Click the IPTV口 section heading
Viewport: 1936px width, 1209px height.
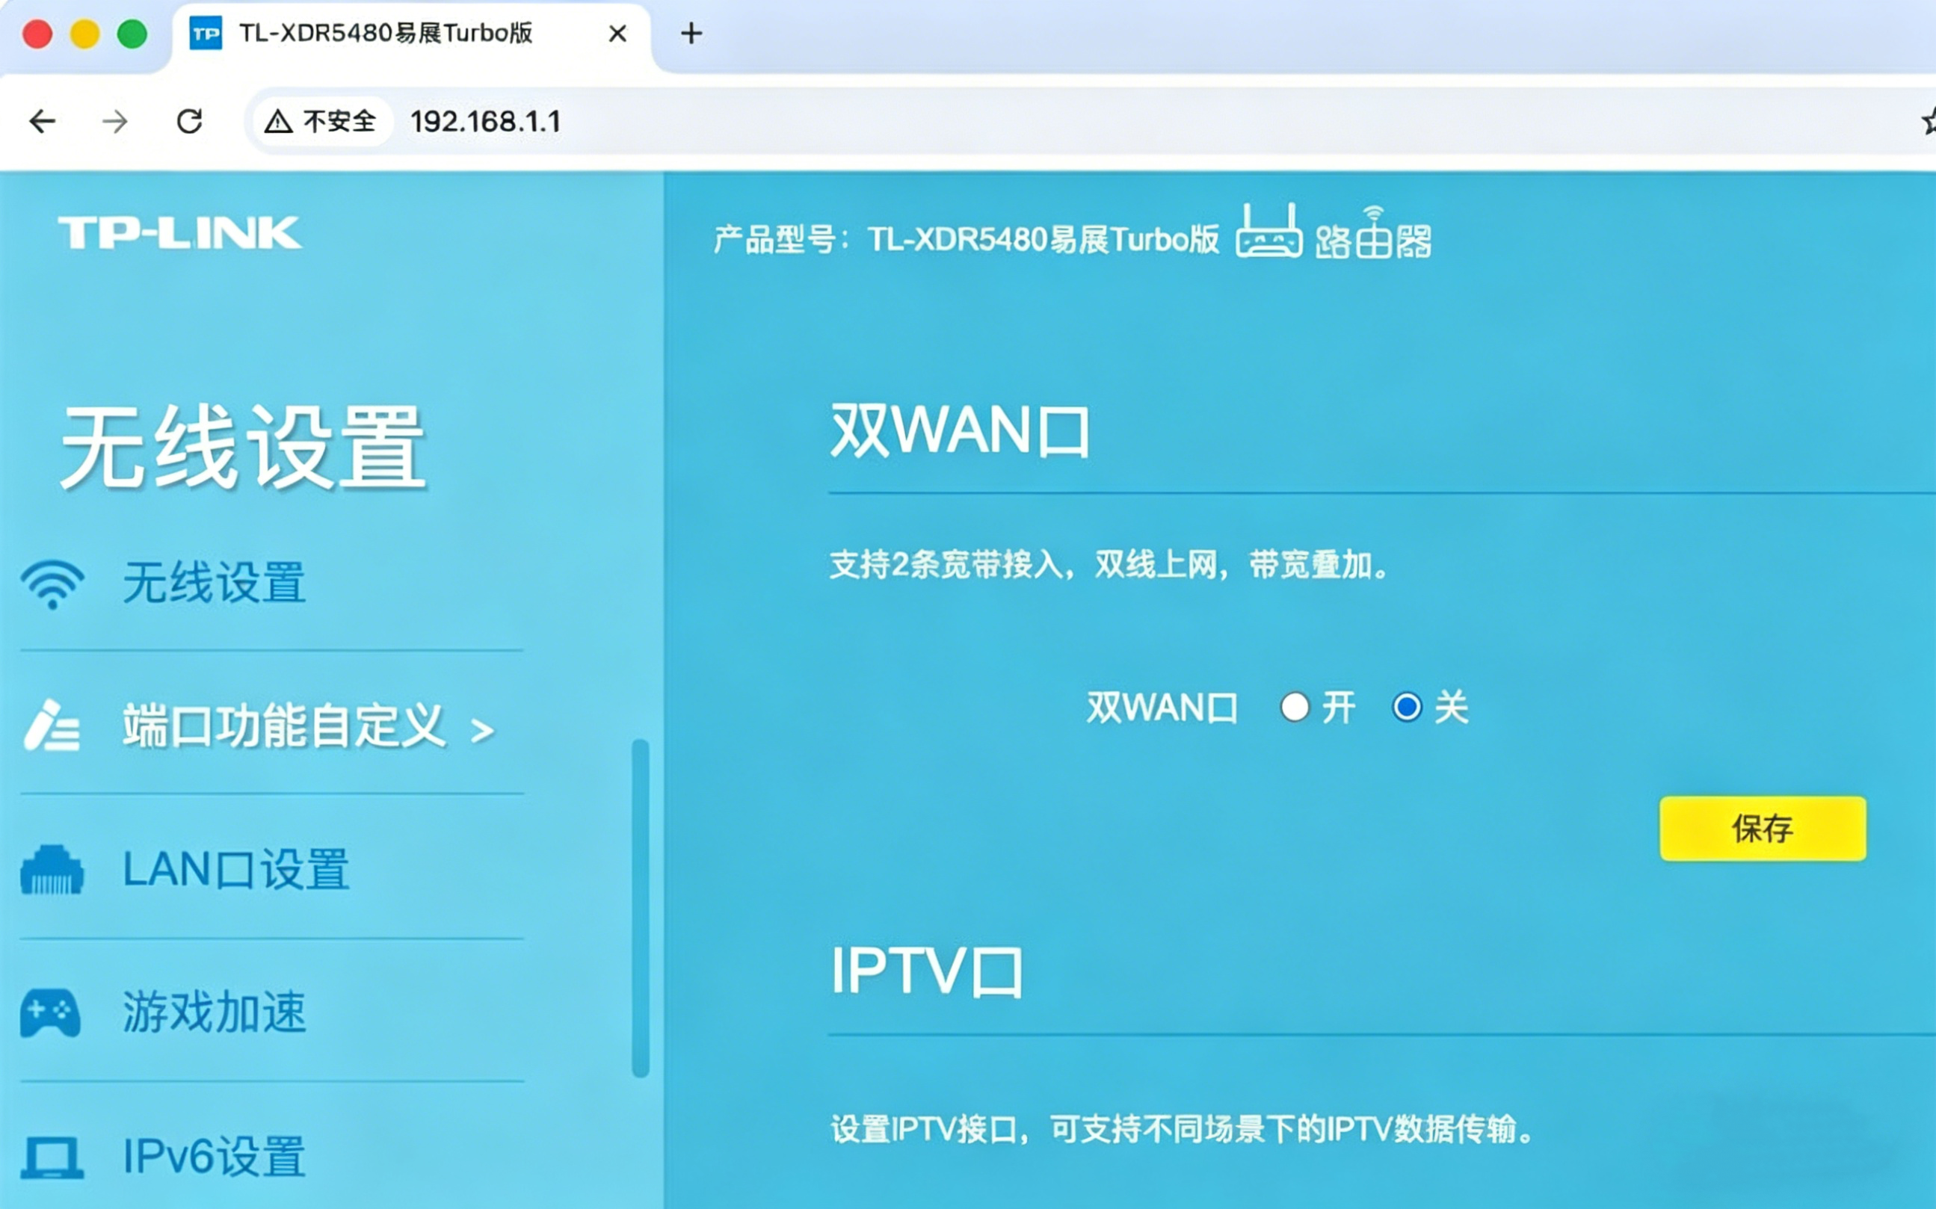pyautogui.click(x=927, y=971)
